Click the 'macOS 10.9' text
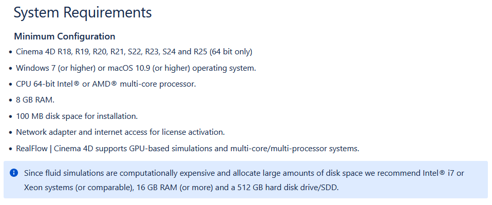492x205 pixels. point(128,68)
